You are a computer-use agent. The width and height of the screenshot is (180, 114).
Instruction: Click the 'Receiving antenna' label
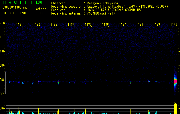tap(66, 13)
